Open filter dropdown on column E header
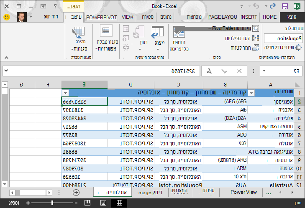 [x=65, y=93]
